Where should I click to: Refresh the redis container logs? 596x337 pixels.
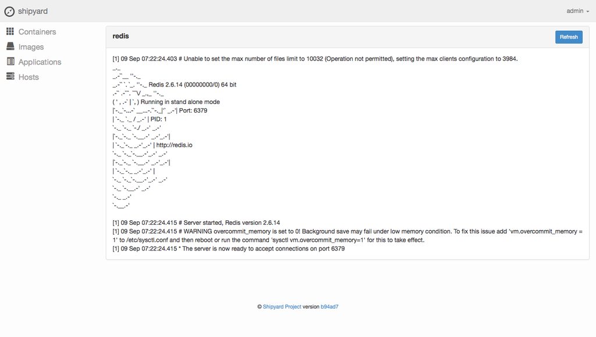tap(569, 37)
